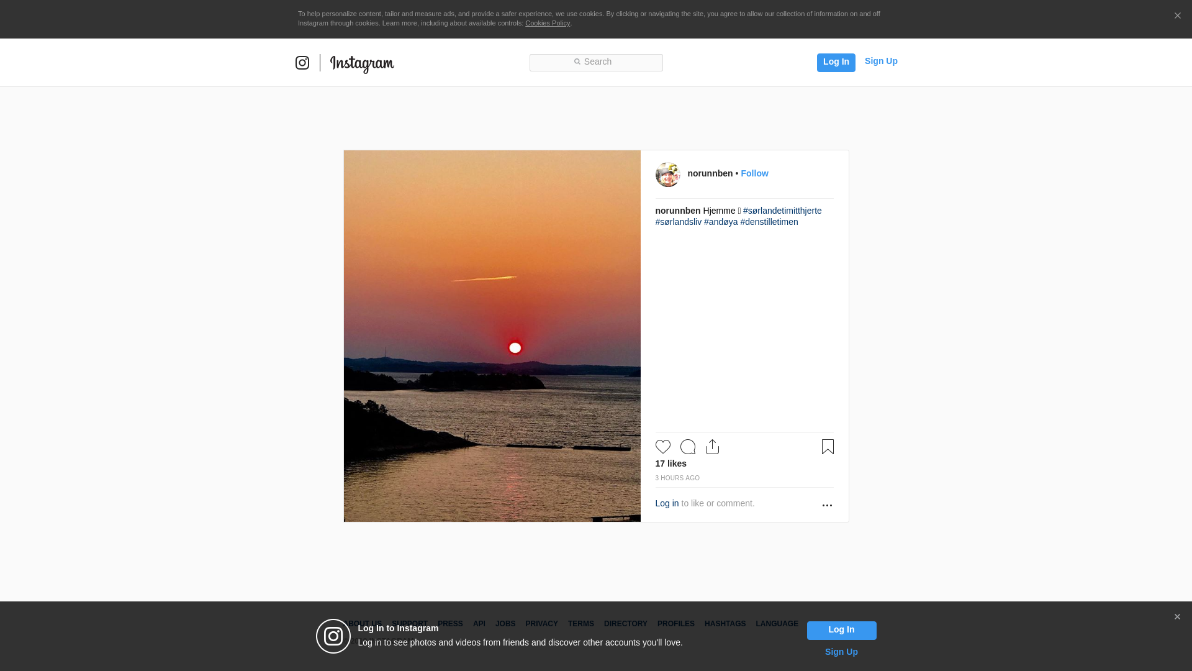
Task: Dismiss the cookie notice banner
Action: point(1177,16)
